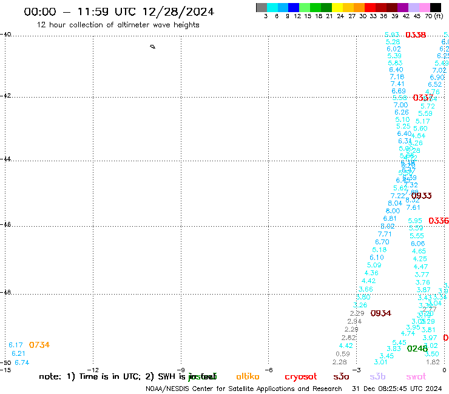Click the 7.02 value in right track
The height and width of the screenshot is (394, 449).
[439, 70]
